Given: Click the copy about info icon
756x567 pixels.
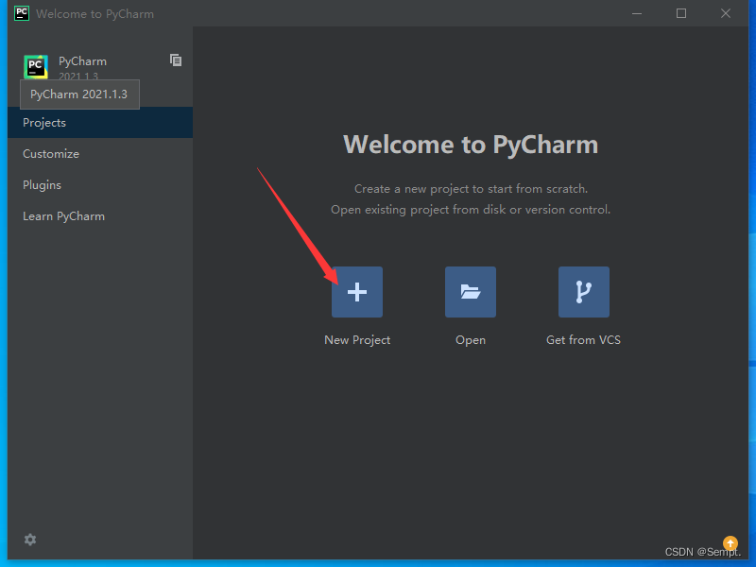Looking at the screenshot, I should point(176,60).
